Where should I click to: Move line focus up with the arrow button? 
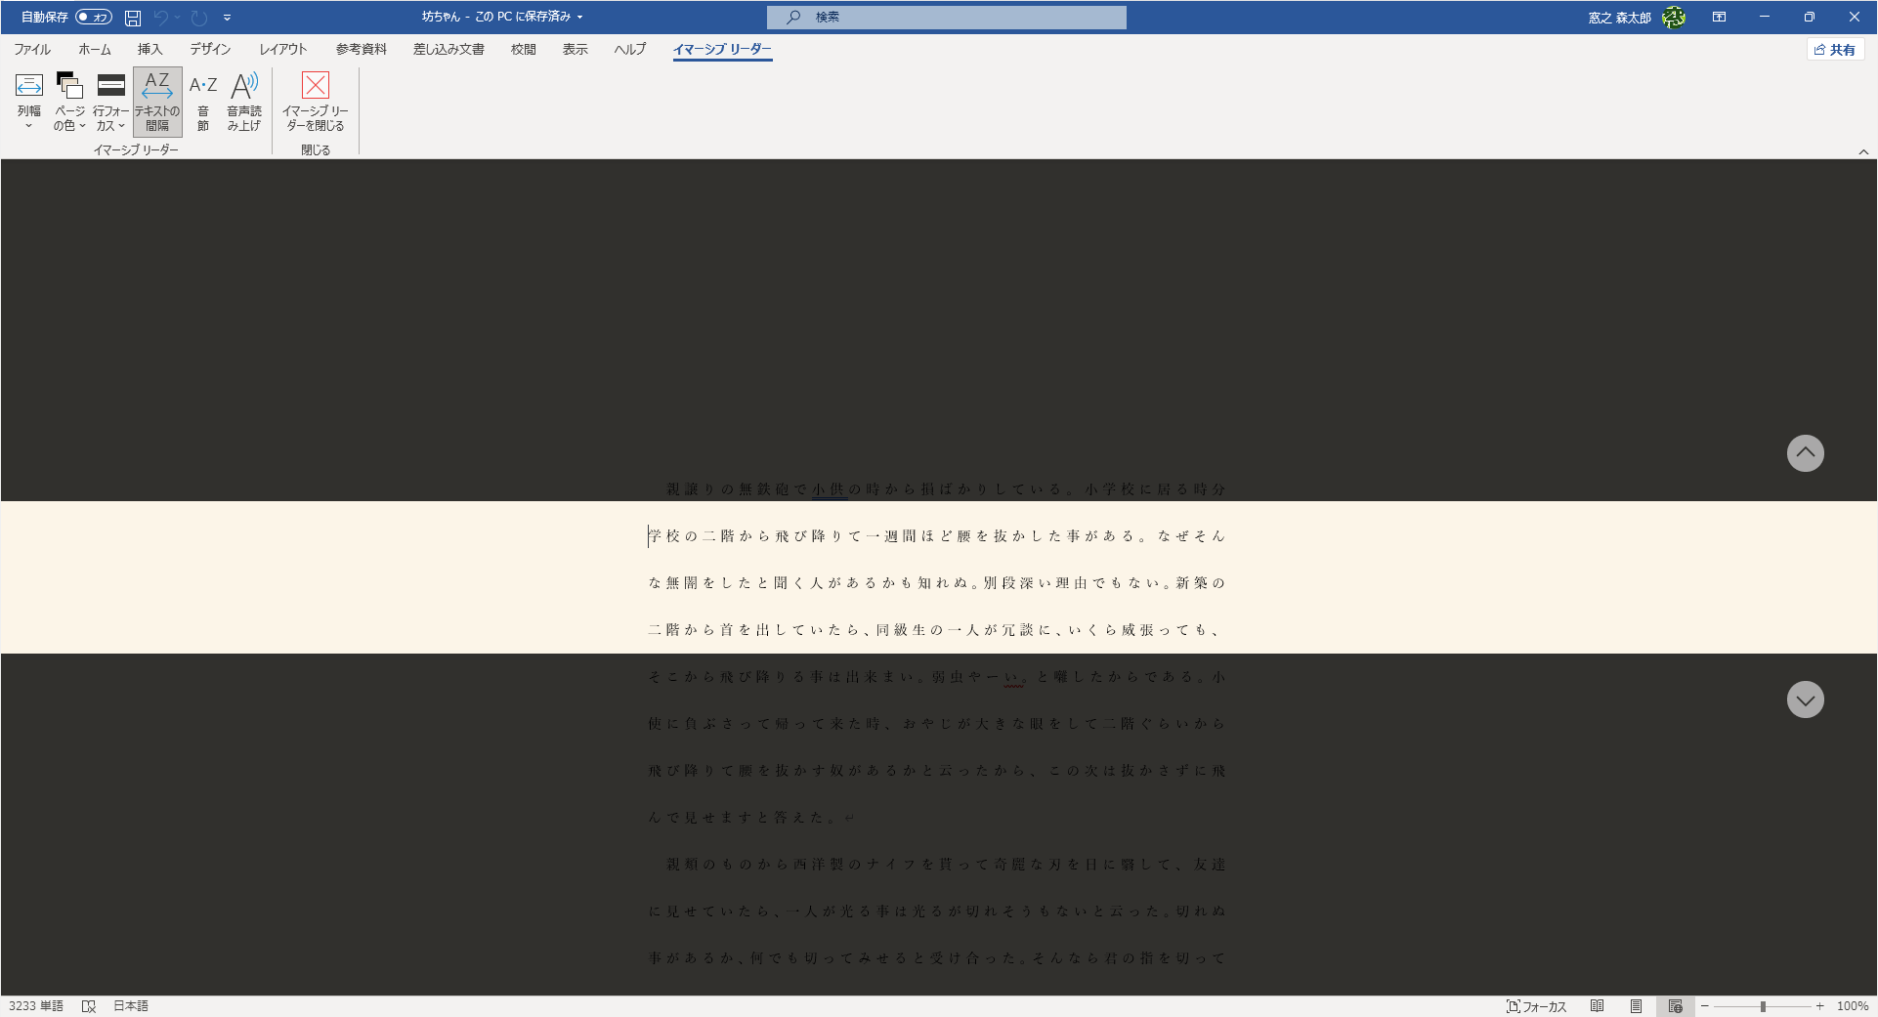click(x=1805, y=453)
